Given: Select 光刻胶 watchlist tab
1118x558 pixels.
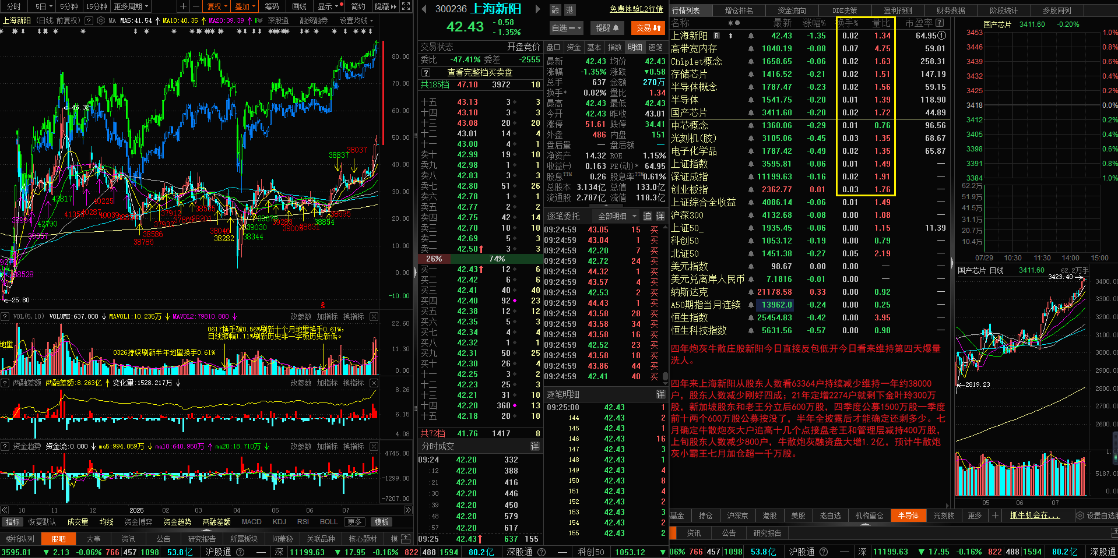Looking at the screenshot, I should tap(944, 515).
